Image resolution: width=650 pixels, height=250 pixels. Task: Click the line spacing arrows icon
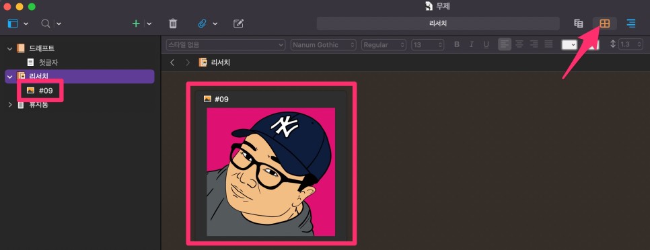coord(613,44)
